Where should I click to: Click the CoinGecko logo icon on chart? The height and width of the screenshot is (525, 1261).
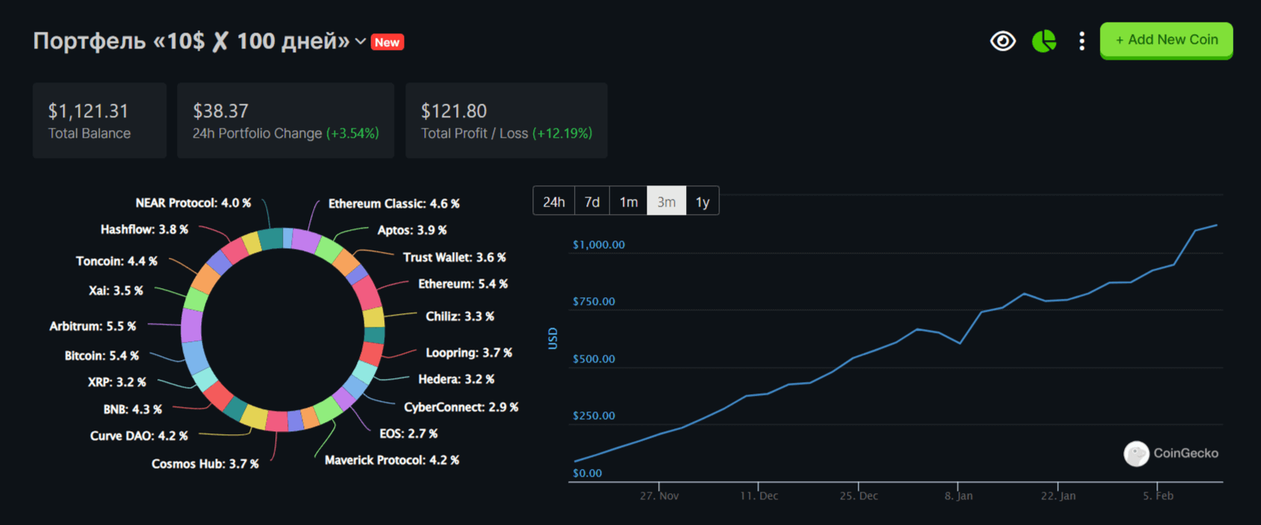(1136, 454)
